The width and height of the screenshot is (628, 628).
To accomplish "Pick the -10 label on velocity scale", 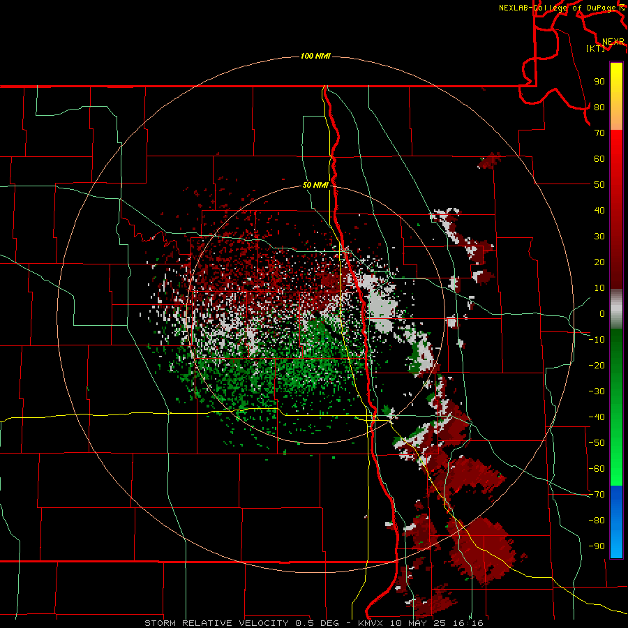I will coord(597,340).
